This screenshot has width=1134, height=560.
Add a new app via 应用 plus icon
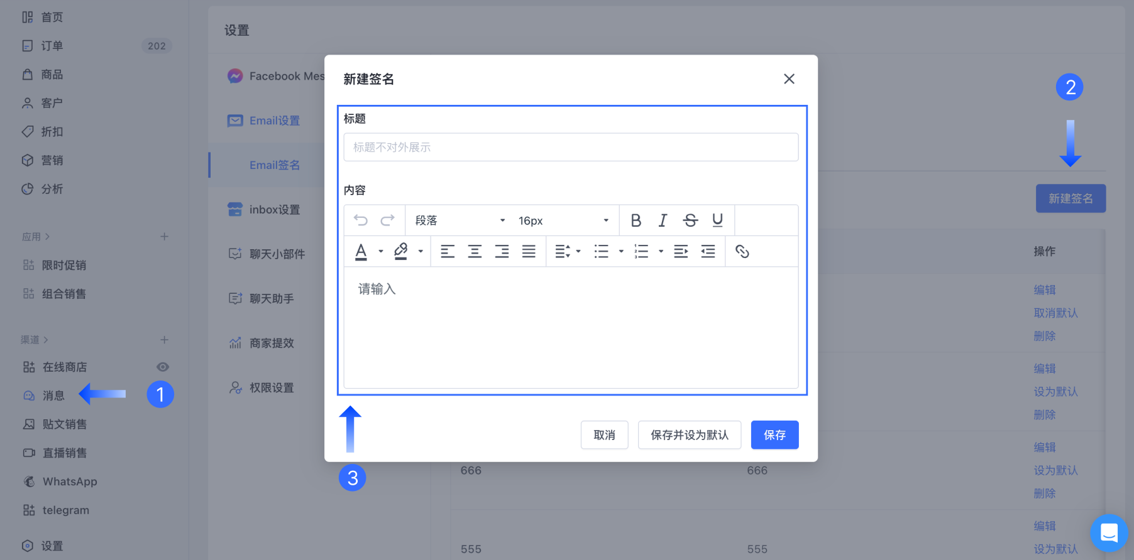tap(164, 237)
